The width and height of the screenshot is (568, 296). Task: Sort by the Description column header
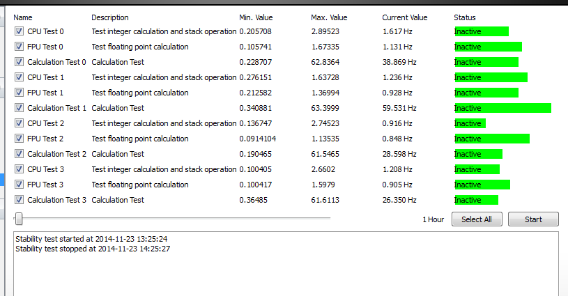pyautogui.click(x=109, y=17)
